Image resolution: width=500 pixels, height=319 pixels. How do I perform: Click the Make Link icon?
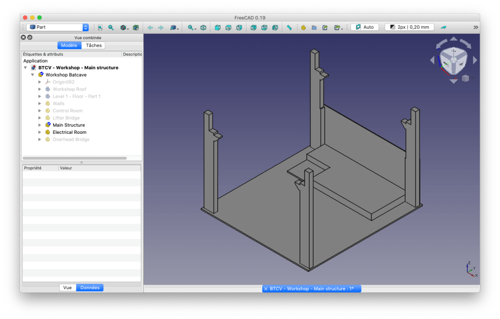click(325, 27)
